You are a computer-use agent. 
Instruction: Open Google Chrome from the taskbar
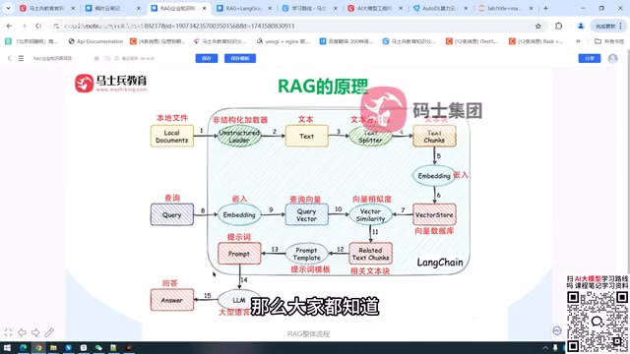(38, 347)
